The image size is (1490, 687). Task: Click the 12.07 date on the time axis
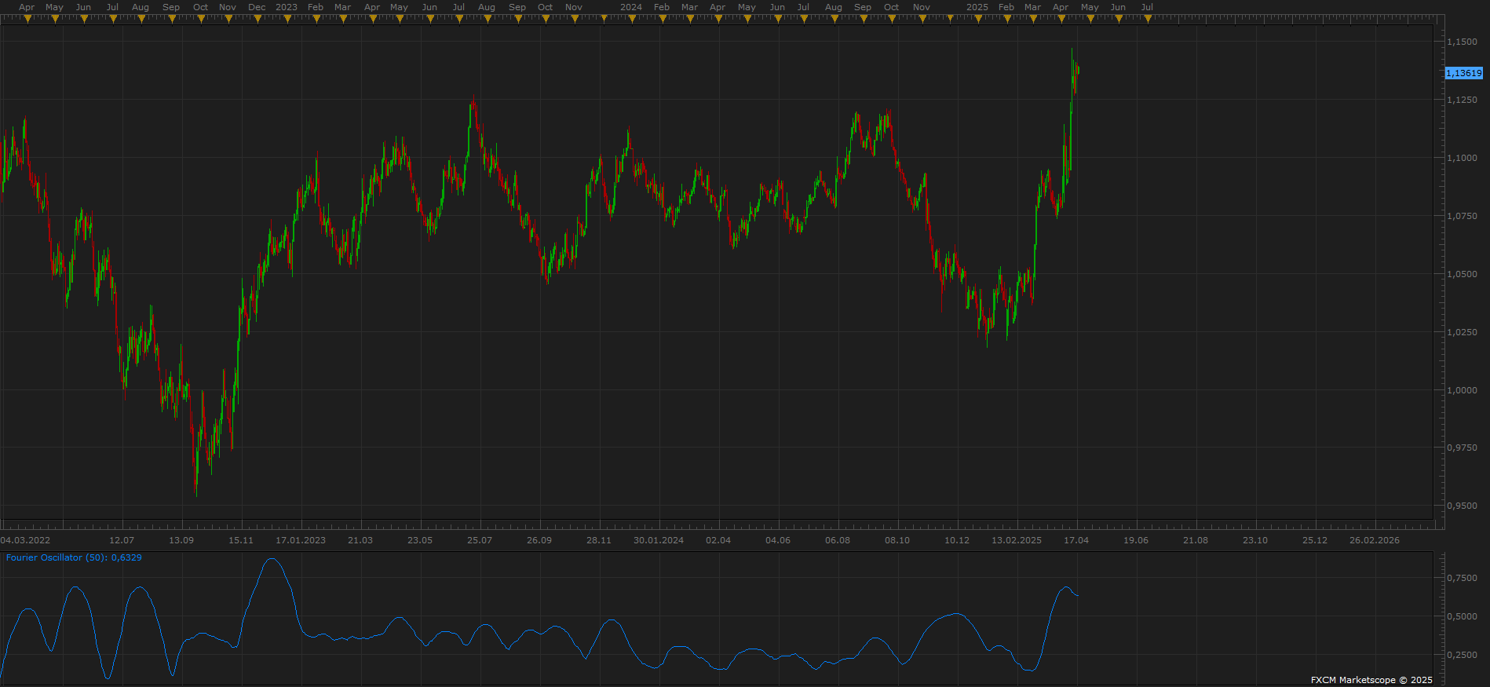122,540
